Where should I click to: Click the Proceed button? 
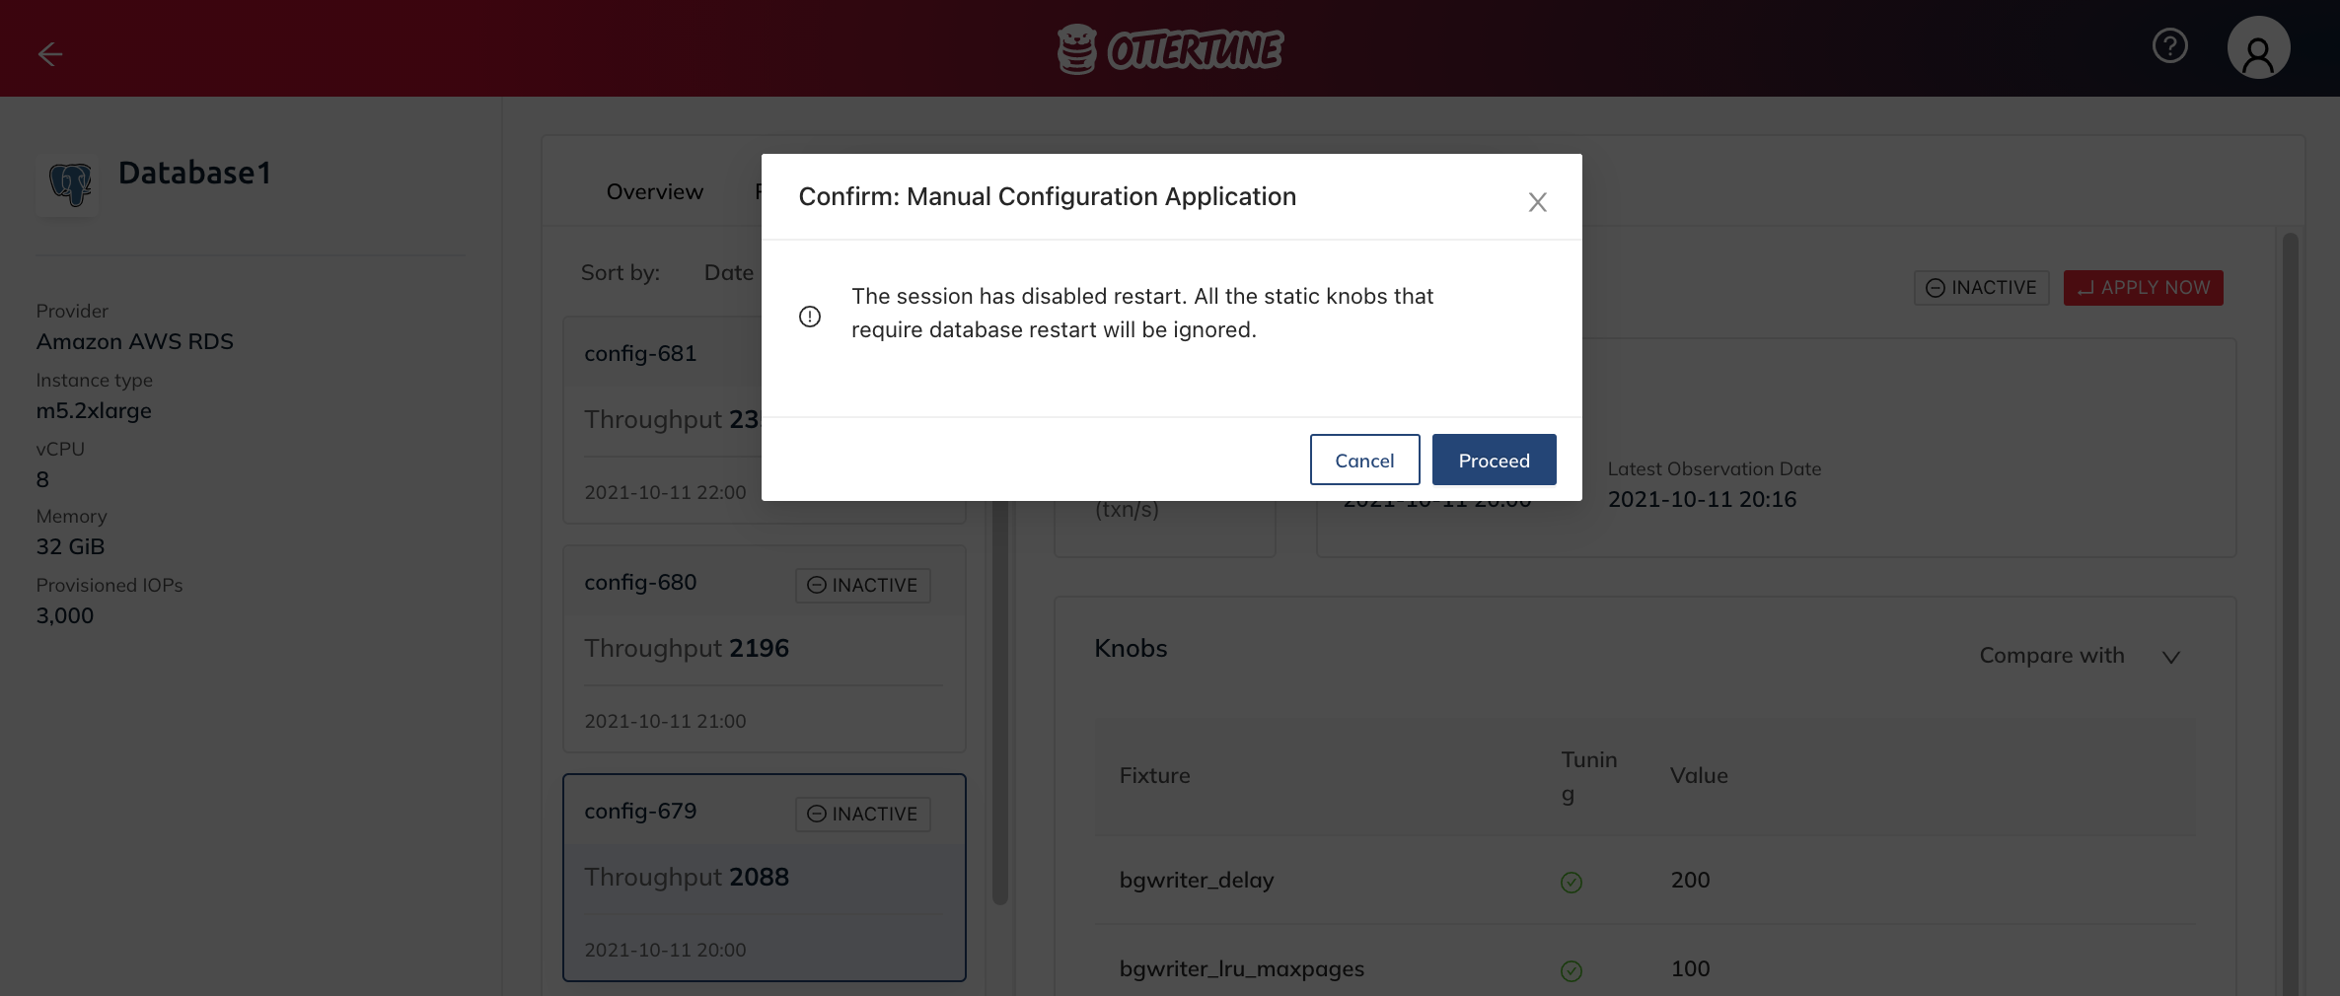pyautogui.click(x=1494, y=460)
